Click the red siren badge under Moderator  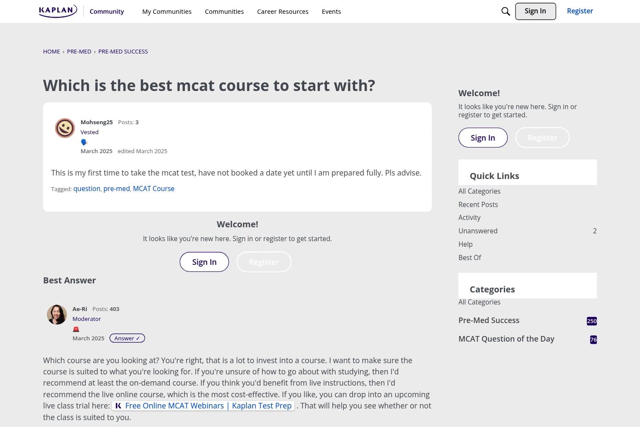(x=76, y=329)
